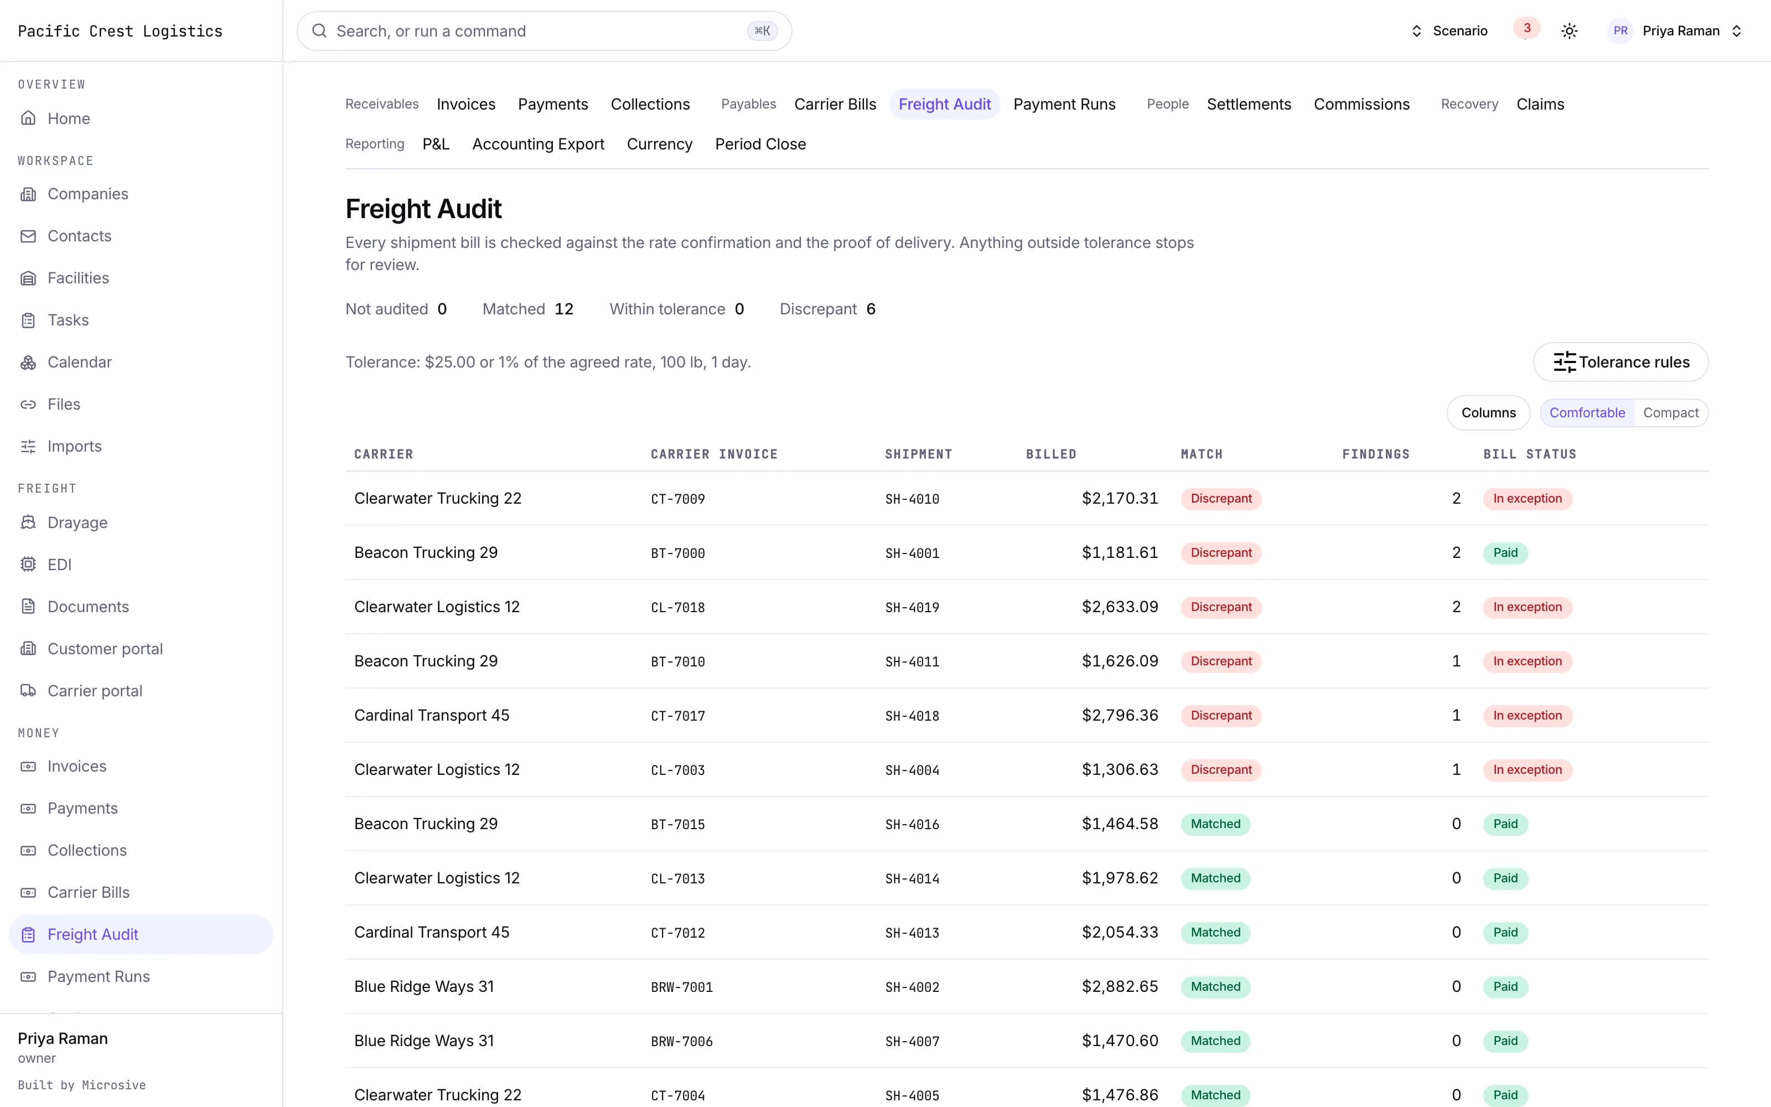The image size is (1771, 1107).
Task: Open the Accounting Export tab
Action: pos(538,144)
